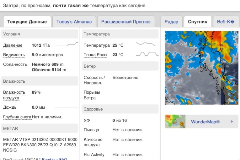Open the Read our FAQ link
Viewport: 240px width, 160px height.
[x=54, y=159]
